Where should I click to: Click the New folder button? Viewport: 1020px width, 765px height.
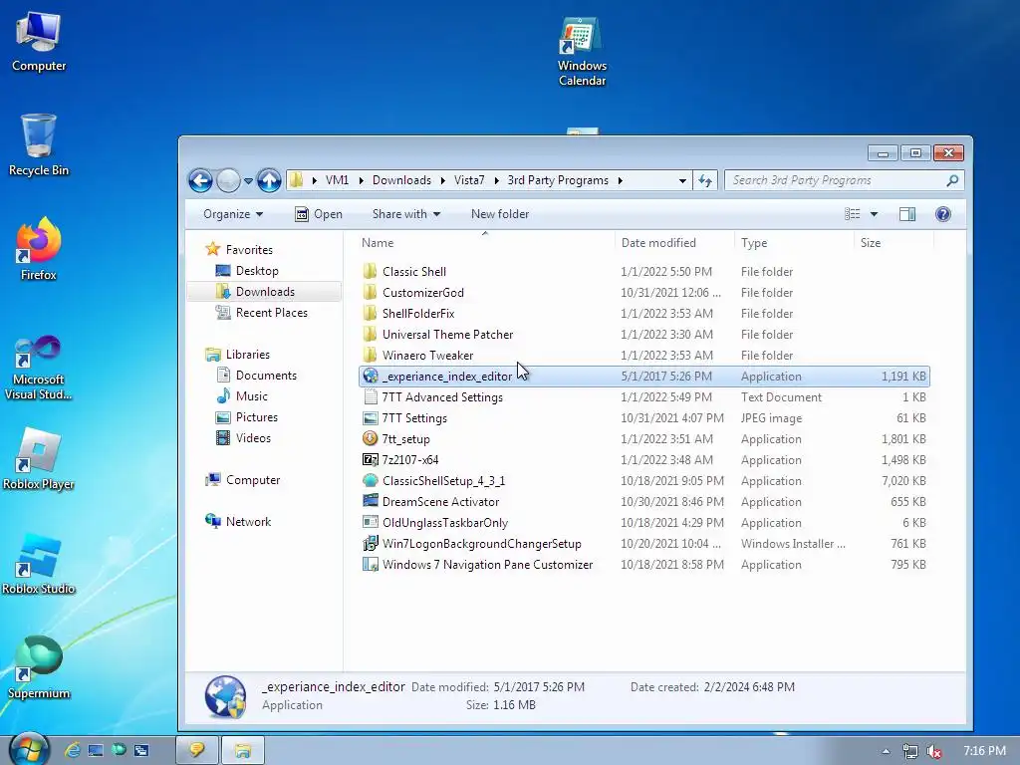[x=500, y=214]
